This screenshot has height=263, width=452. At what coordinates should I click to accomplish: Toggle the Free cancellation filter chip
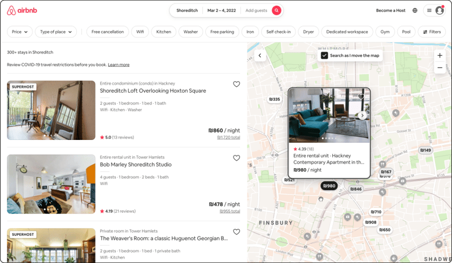[107, 32]
